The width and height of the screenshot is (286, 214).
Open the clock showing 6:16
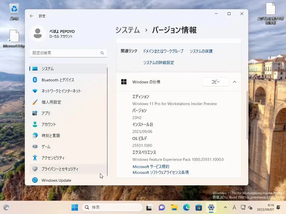pos(265,207)
